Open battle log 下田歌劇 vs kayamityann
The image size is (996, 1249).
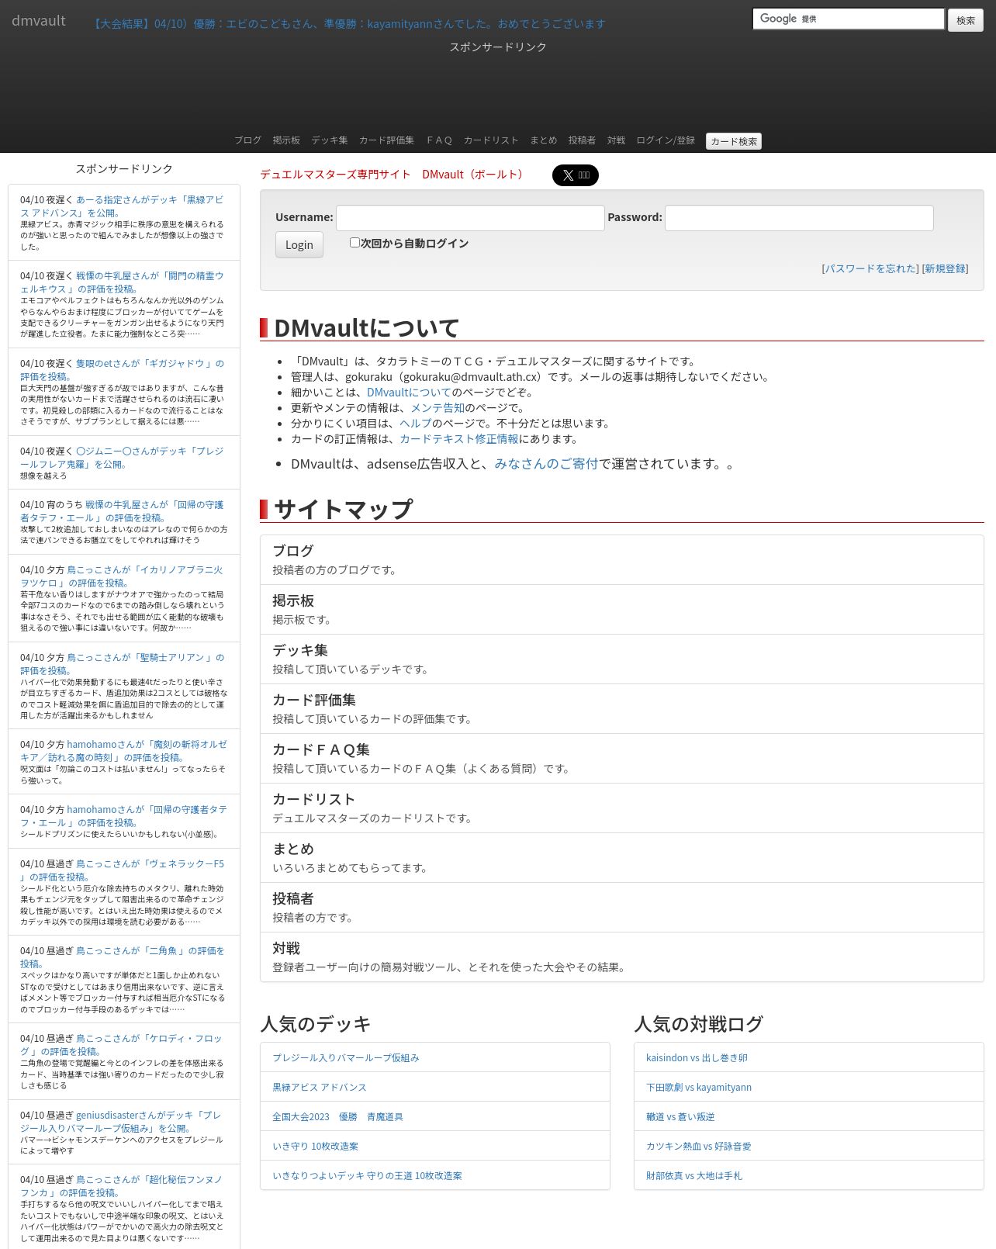(699, 1088)
